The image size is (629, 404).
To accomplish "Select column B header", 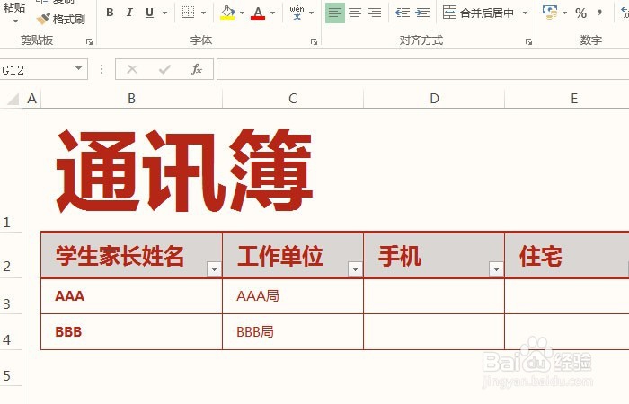I will [131, 99].
